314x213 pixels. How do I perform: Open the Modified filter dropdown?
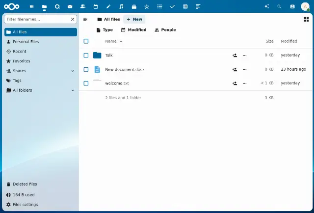pyautogui.click(x=134, y=30)
